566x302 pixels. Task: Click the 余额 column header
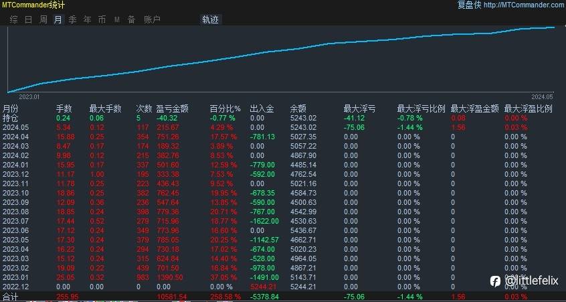(x=298, y=108)
